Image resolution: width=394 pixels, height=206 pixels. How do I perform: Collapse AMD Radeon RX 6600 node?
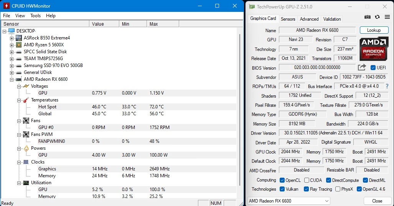pyautogui.click(x=12, y=80)
